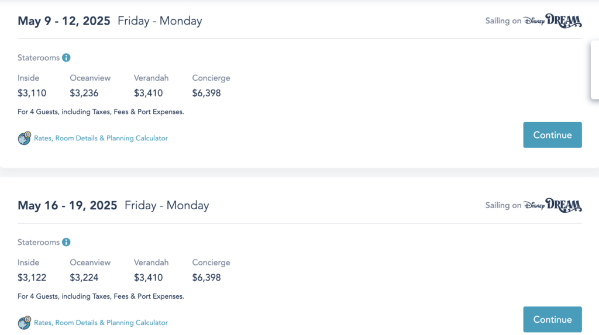
Task: Choose Concierge $6,398 on May 16 sailing
Action: tap(206, 277)
